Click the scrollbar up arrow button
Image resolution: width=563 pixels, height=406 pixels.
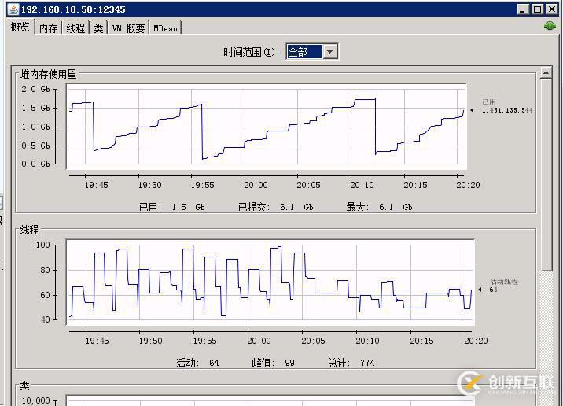[x=546, y=74]
